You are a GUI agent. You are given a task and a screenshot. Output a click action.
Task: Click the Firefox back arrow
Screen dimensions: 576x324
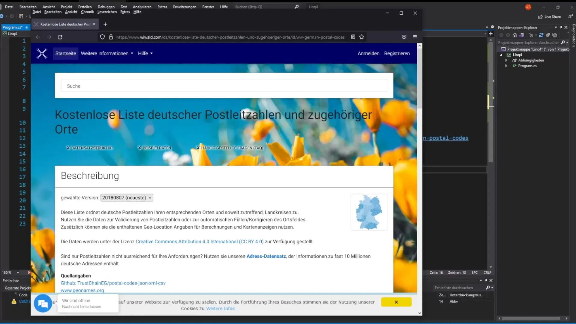click(x=38, y=37)
